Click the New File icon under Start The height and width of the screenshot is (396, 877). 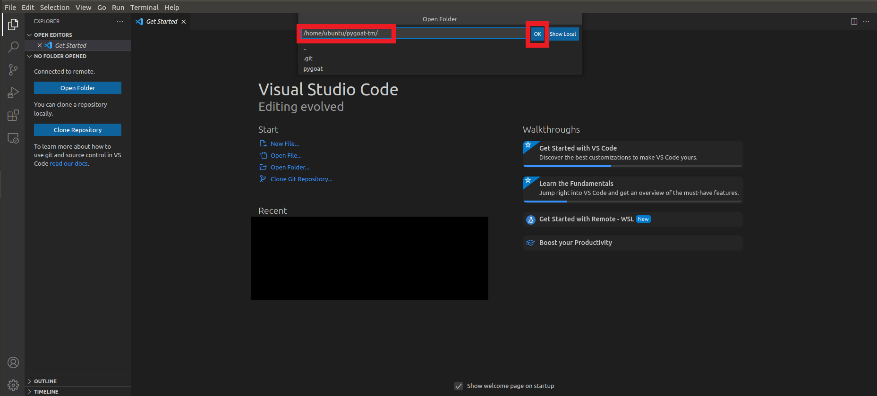tap(263, 143)
